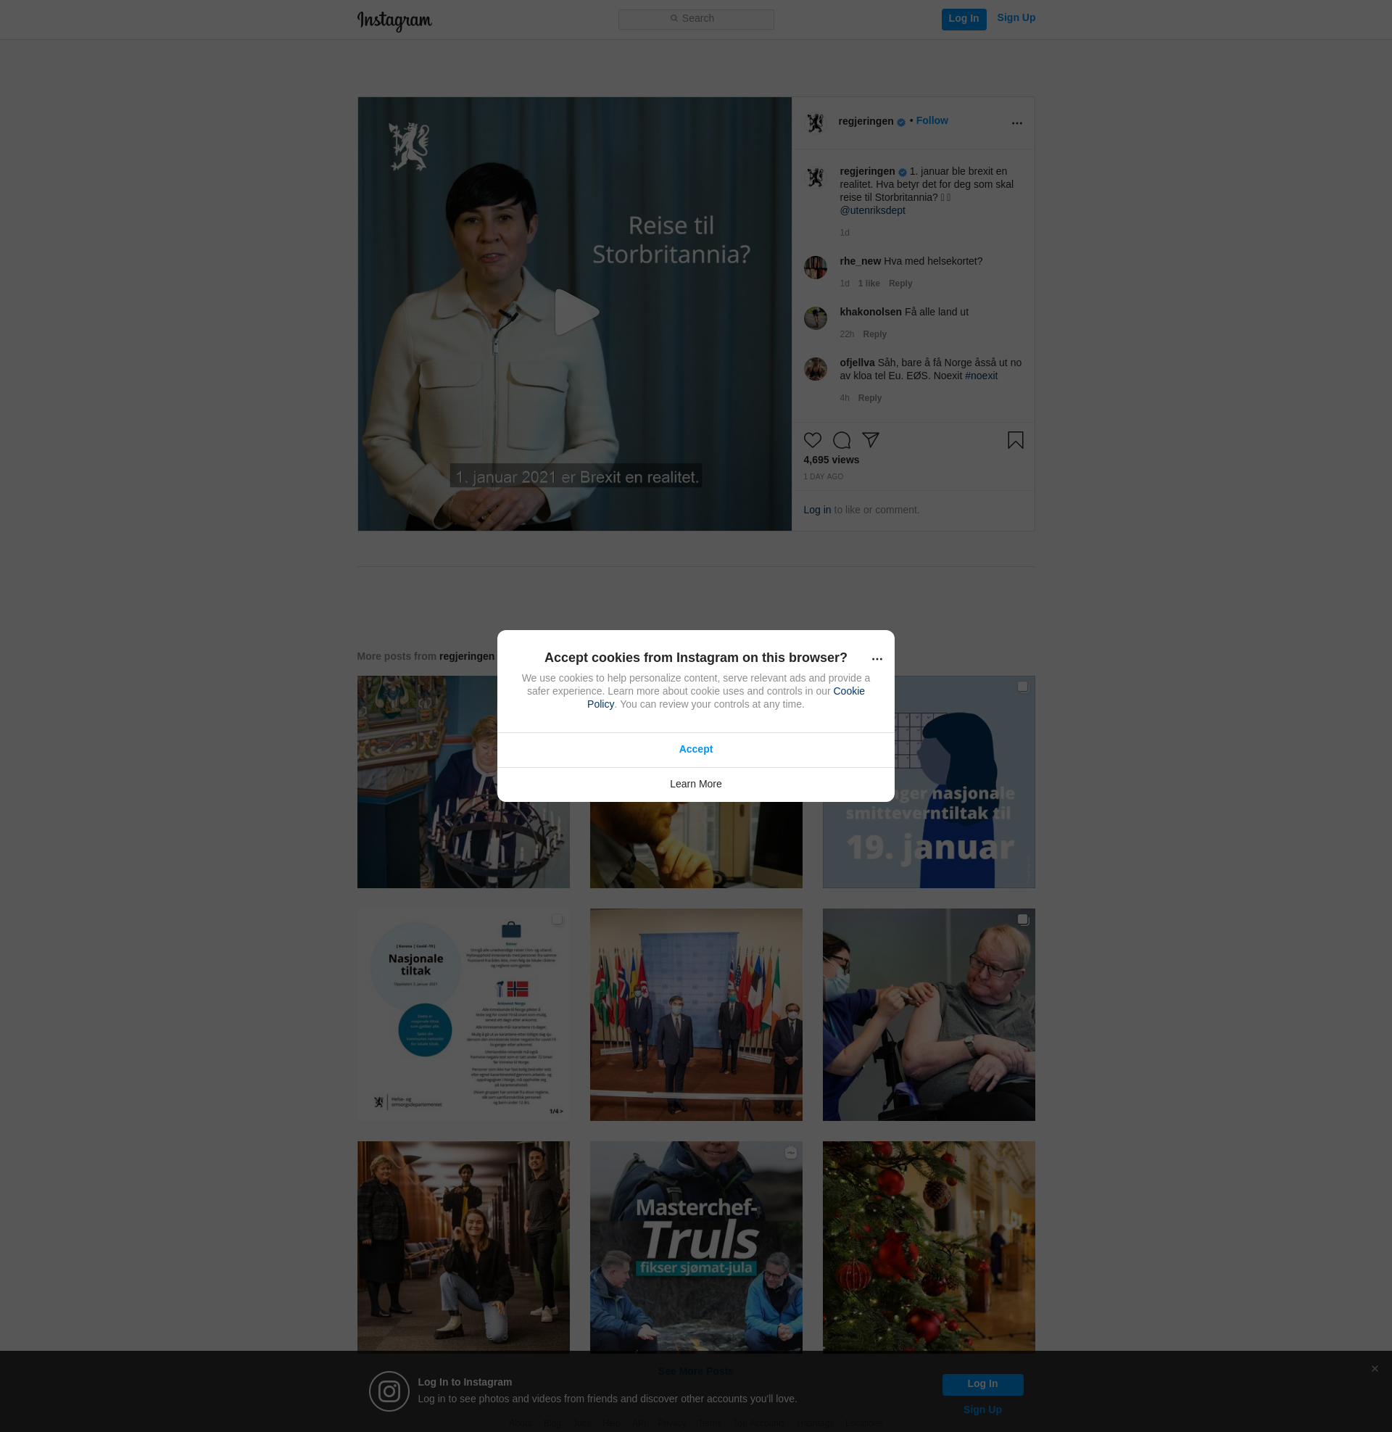1392x1432 pixels.
Task: Click ofjellva username in comments
Action: 857,363
